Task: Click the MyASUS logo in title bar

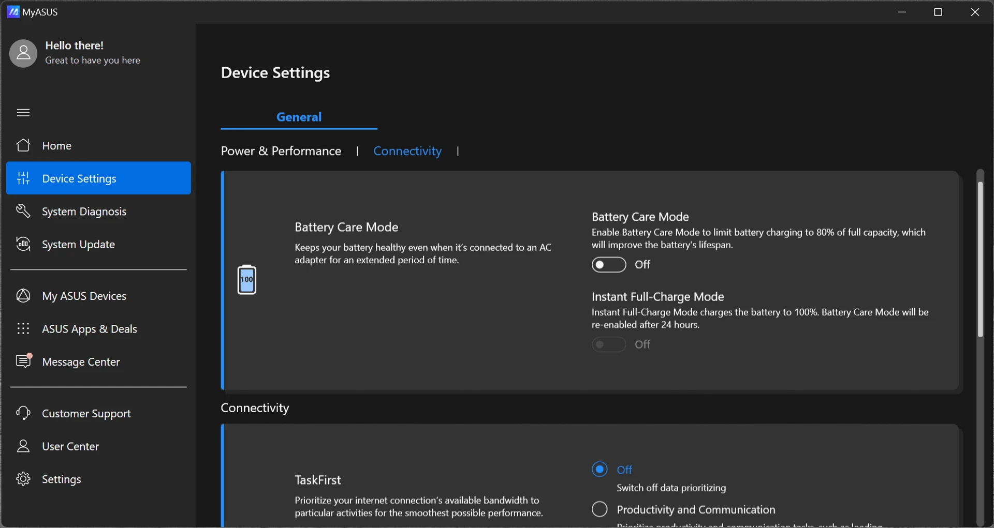Action: [13, 11]
